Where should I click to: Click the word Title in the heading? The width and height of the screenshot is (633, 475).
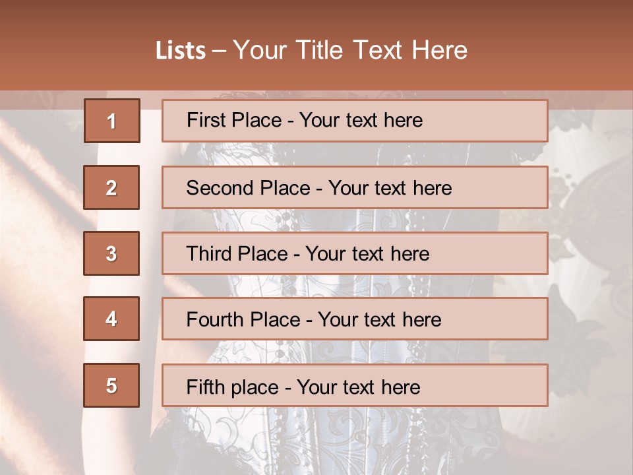point(319,50)
